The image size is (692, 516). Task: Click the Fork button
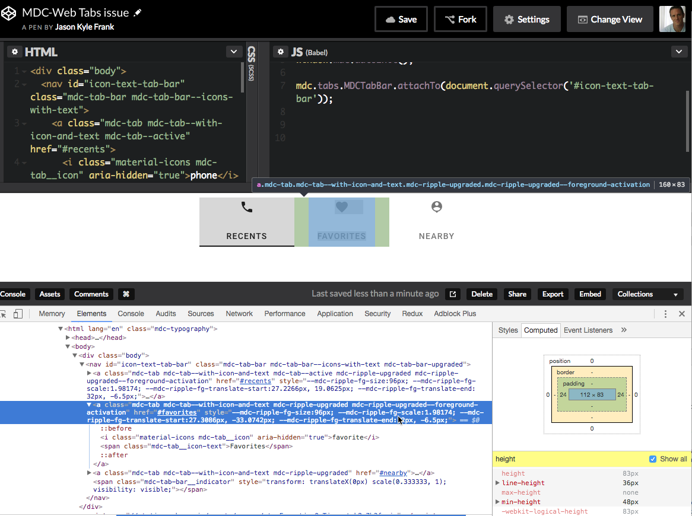coord(460,18)
